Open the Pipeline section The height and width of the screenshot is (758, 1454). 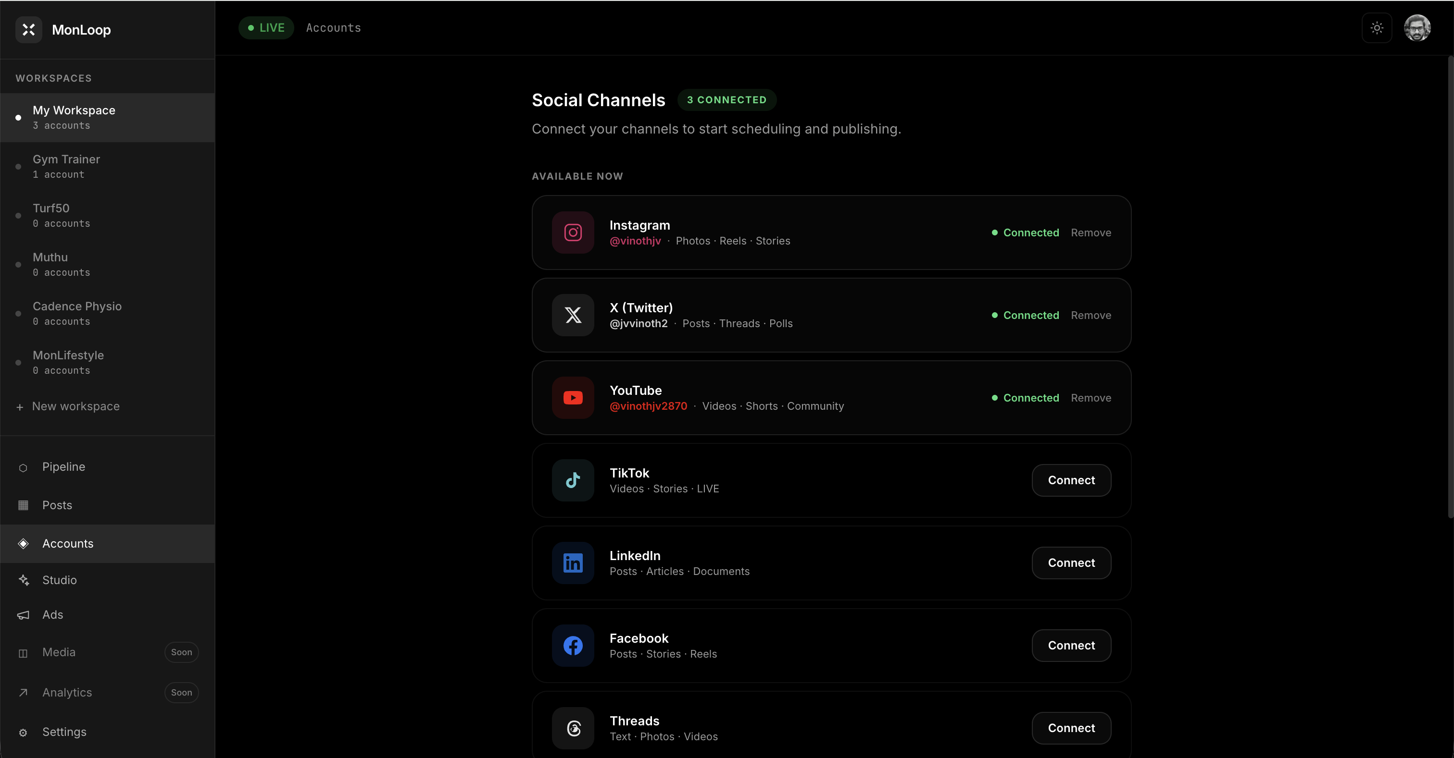[x=107, y=467]
